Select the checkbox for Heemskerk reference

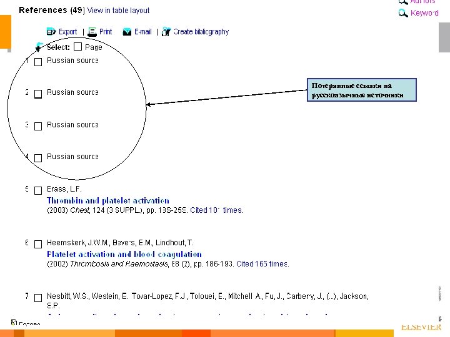[x=38, y=244]
